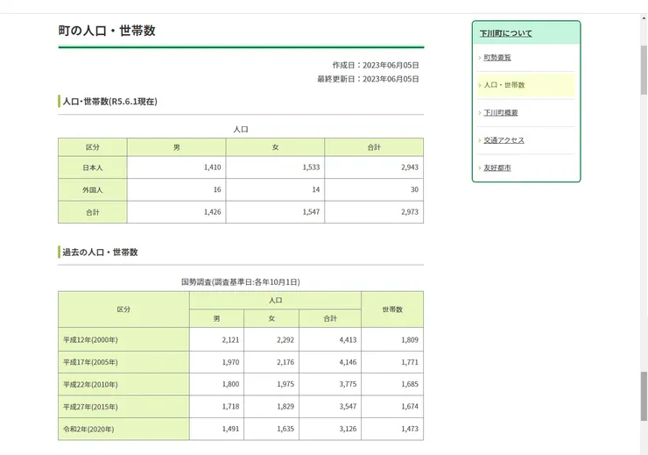Click the 2020 male value 1,491

pyautogui.click(x=230, y=429)
